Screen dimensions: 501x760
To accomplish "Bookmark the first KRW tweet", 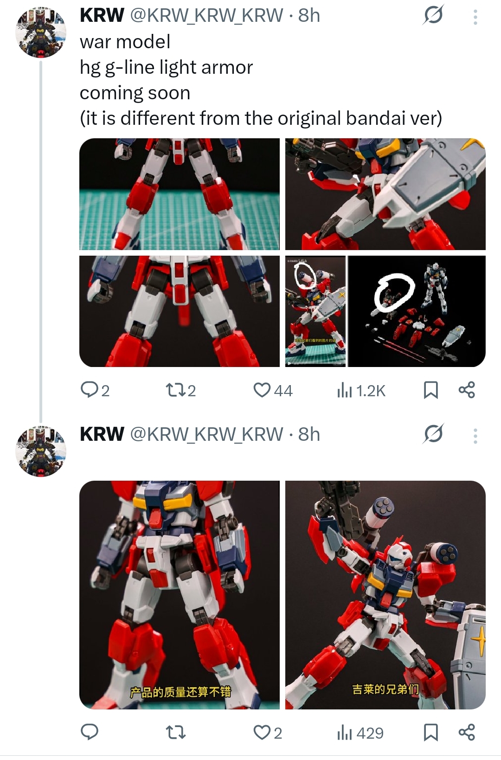I will pyautogui.click(x=431, y=390).
